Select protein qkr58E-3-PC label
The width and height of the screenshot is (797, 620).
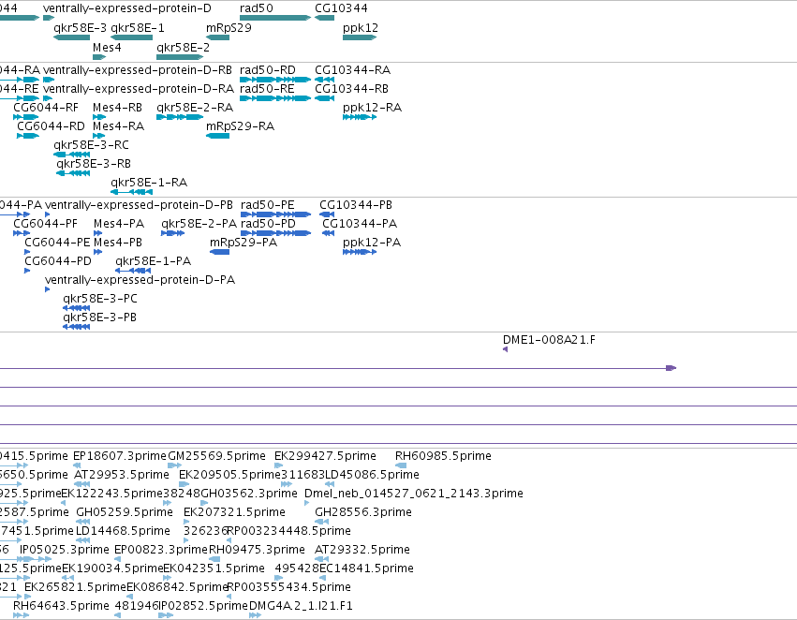(x=100, y=299)
